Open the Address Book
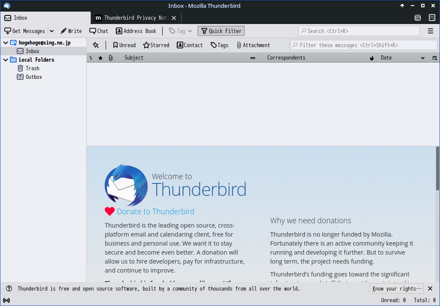 [x=136, y=31]
